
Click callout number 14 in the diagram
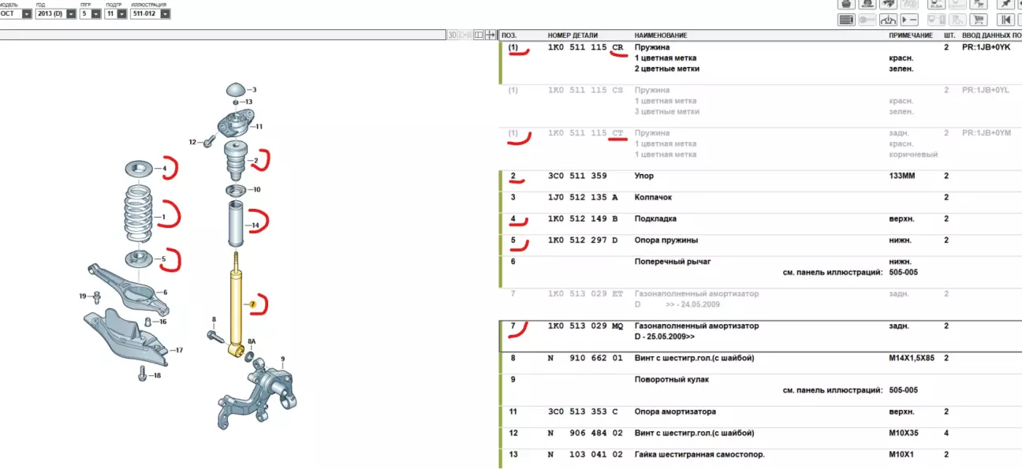coord(255,226)
